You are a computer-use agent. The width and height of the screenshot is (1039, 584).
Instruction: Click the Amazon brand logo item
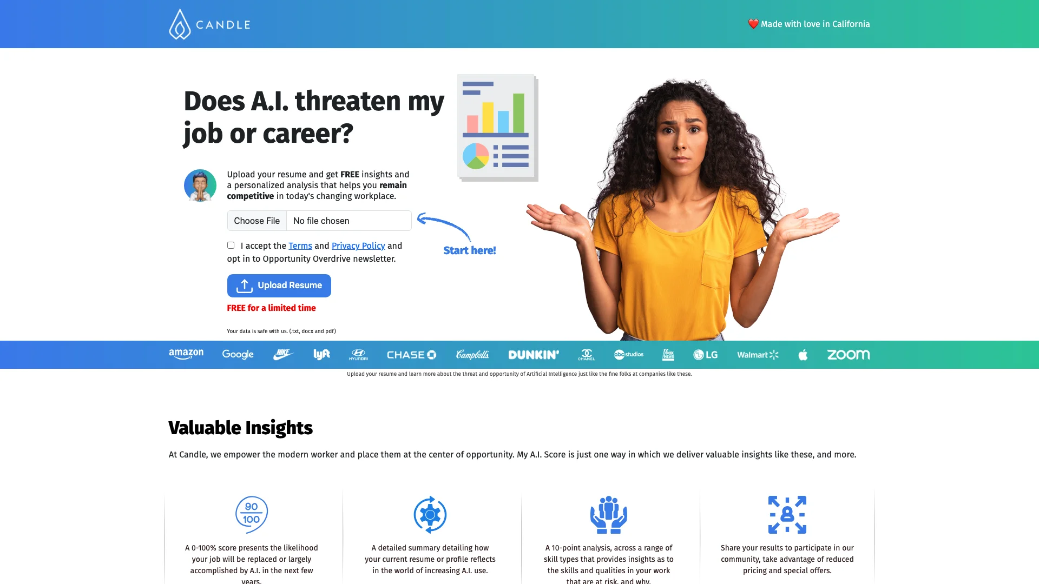pos(186,354)
